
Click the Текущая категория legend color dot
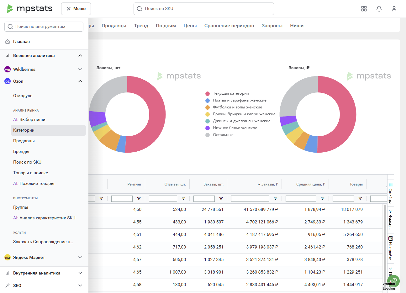208,94
